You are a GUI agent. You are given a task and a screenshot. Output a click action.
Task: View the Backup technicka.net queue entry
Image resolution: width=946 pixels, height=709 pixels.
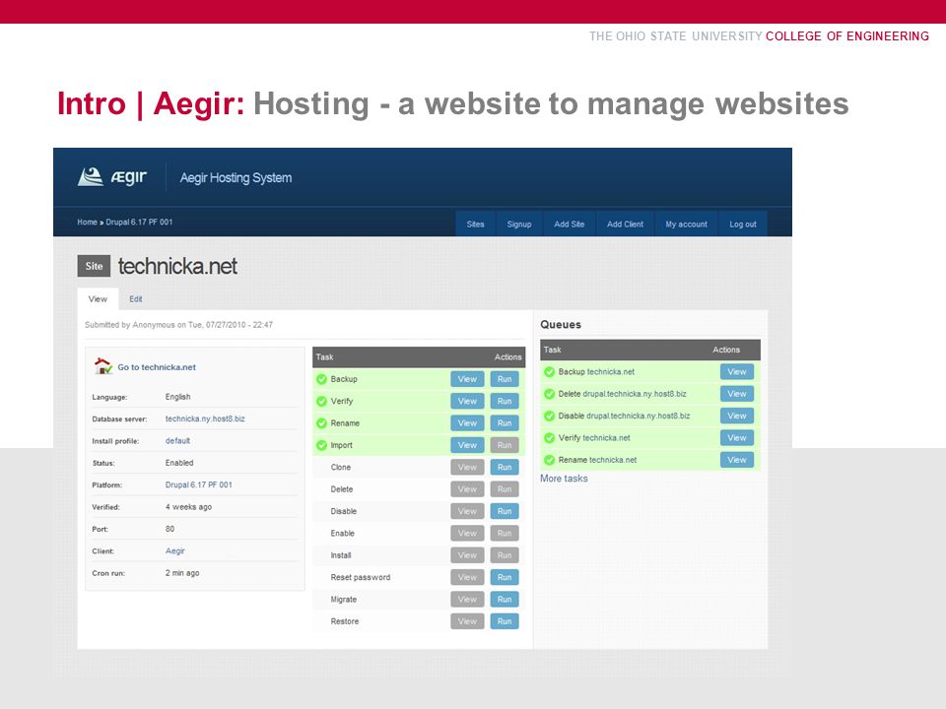click(737, 372)
